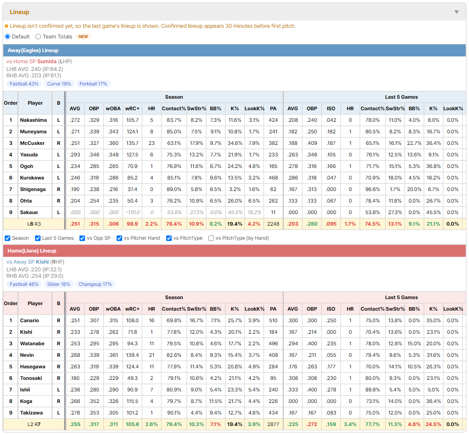This screenshot has height=435, width=469.
Task: Sort Lions table by PA column header
Action: tap(273, 309)
